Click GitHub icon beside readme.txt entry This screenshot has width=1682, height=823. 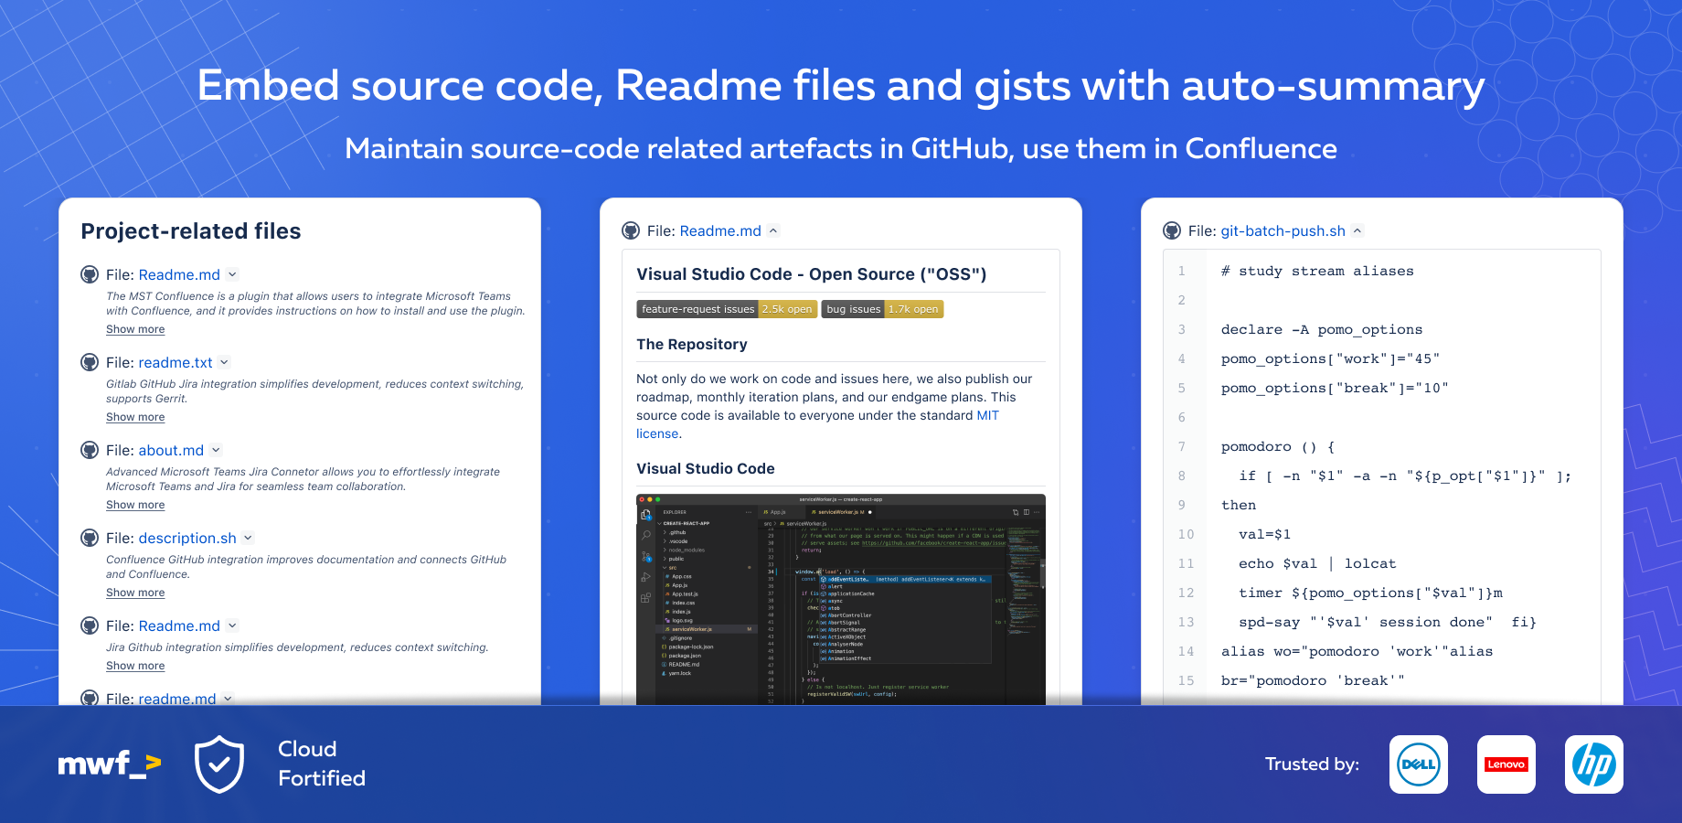90,362
